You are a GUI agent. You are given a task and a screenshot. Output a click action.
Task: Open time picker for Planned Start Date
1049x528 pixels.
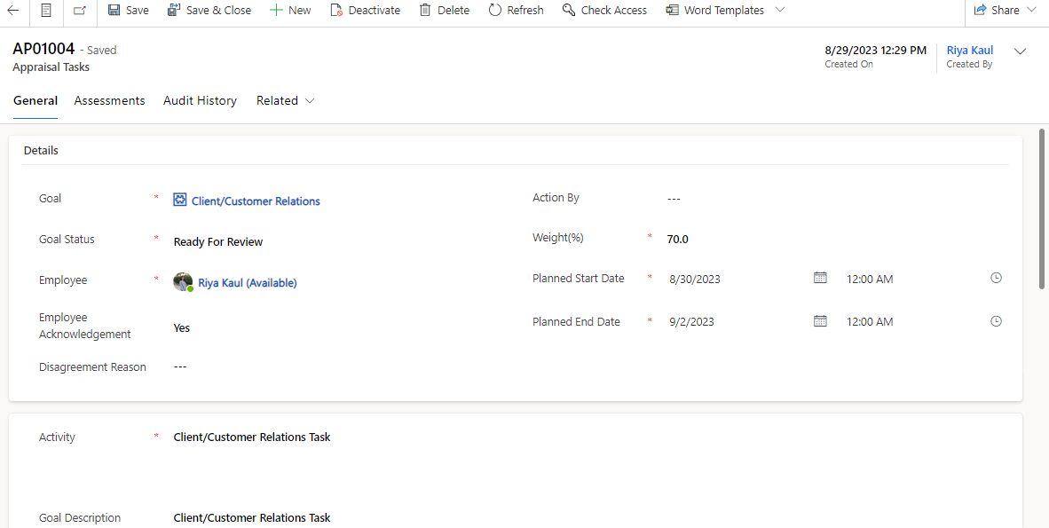[996, 278]
